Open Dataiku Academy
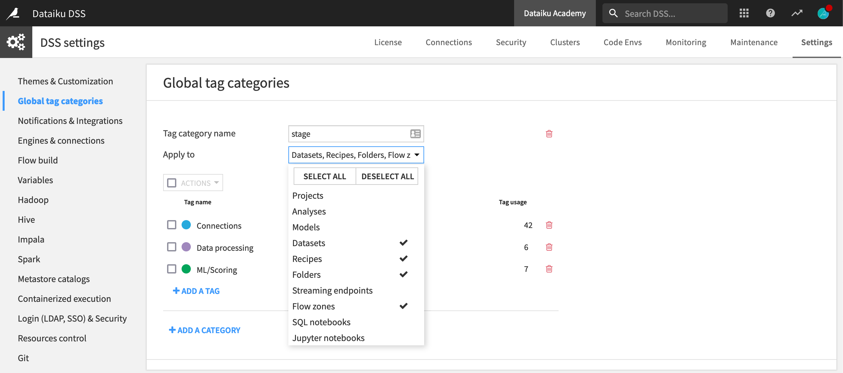This screenshot has width=843, height=373. tap(555, 13)
